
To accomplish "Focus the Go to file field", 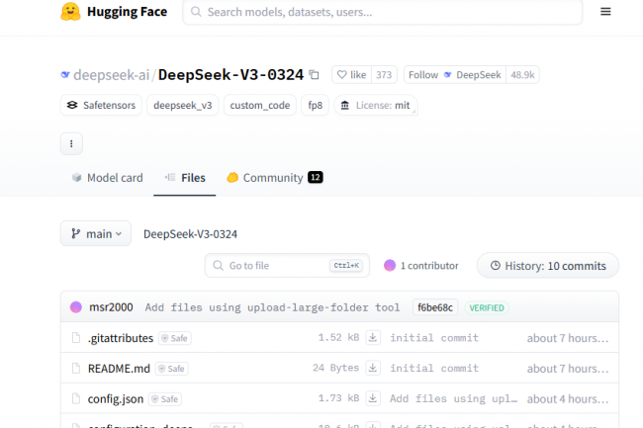I will pyautogui.click(x=287, y=266).
